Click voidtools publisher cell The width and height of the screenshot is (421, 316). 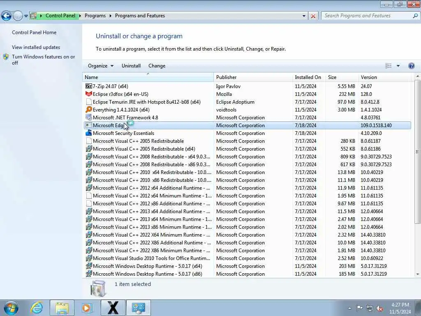[226, 109]
